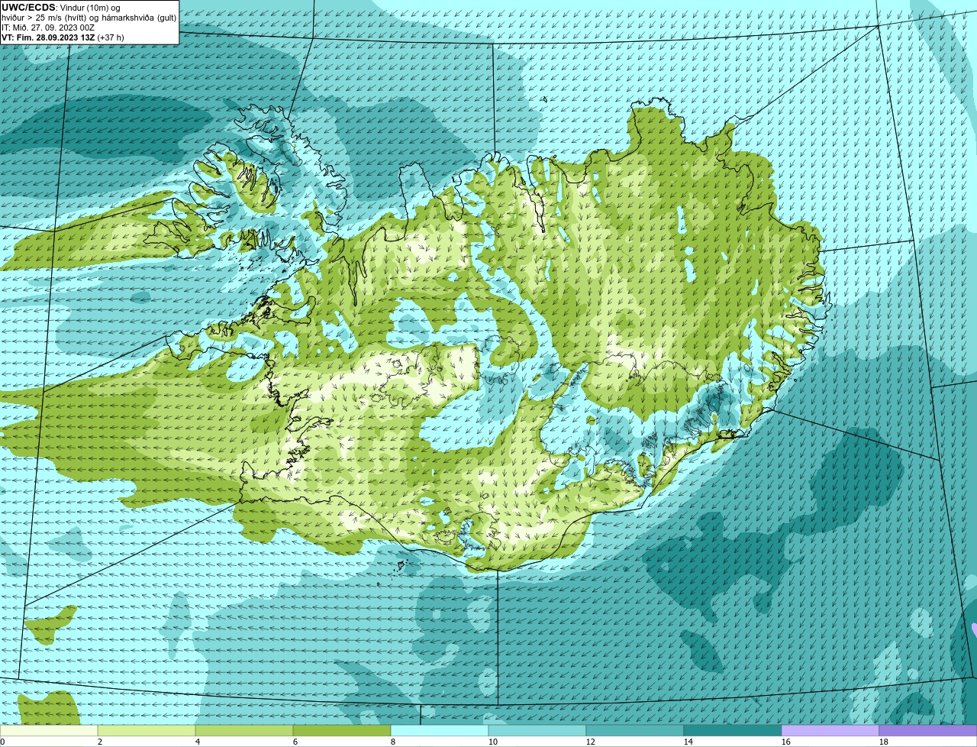This screenshot has width=977, height=747.
Task: Click the legend scale label '8'
Action: (x=393, y=742)
